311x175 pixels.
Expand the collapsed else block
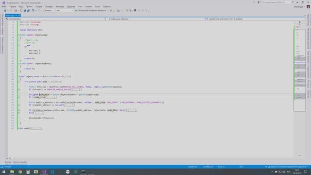click(19, 113)
